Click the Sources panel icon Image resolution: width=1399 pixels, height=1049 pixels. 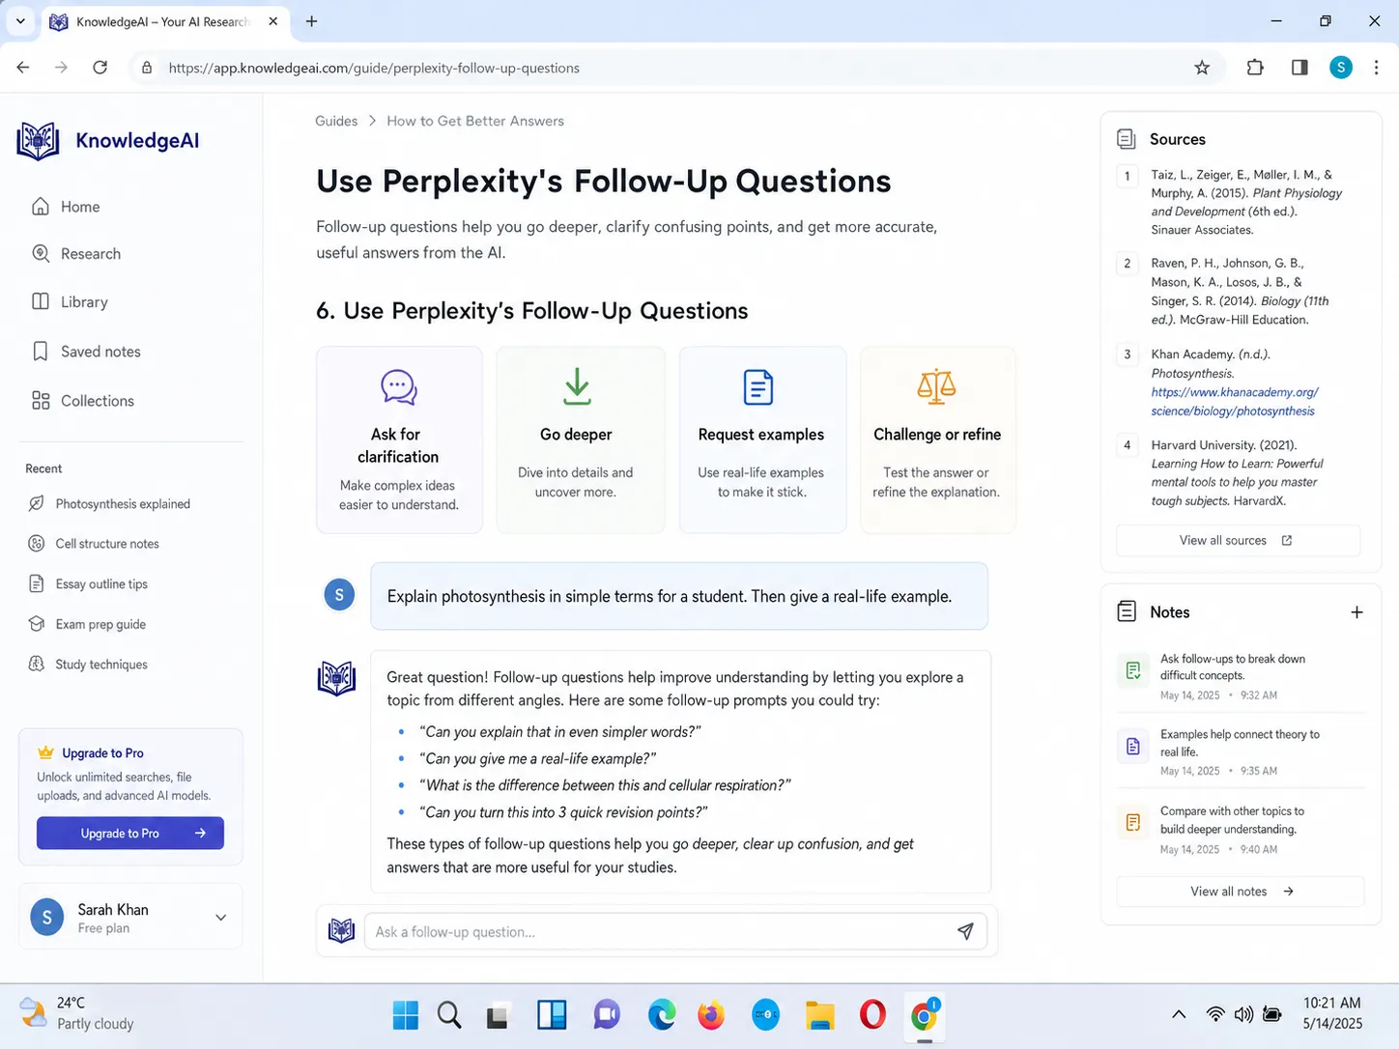tap(1127, 139)
